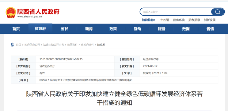Screen dimensions: 228x111
Task: Click the 省政府办公厅 issuing agency value
Action: [47, 66]
